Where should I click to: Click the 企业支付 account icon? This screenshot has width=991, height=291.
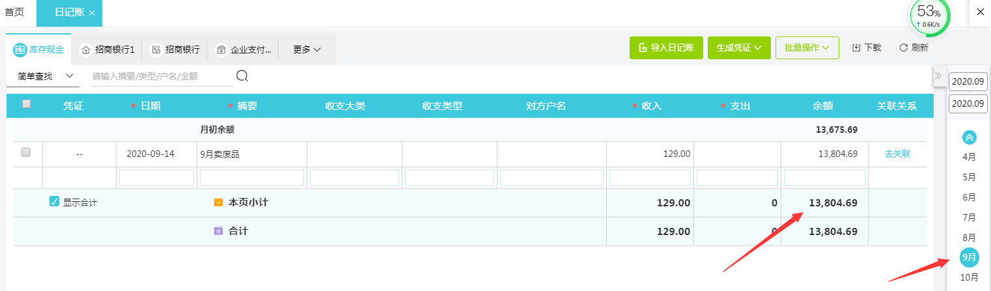coord(221,49)
